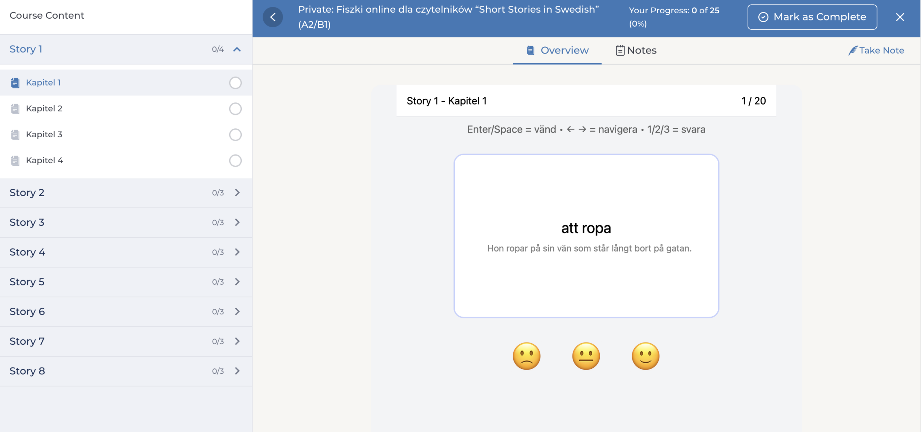Switch to the Notes tab
The height and width of the screenshot is (432, 921).
tap(636, 50)
